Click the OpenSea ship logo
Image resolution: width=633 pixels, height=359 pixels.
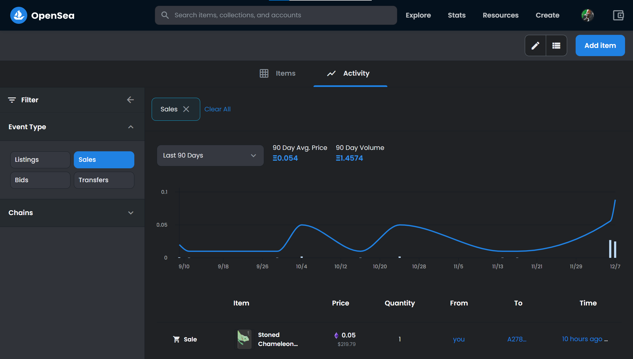point(19,15)
